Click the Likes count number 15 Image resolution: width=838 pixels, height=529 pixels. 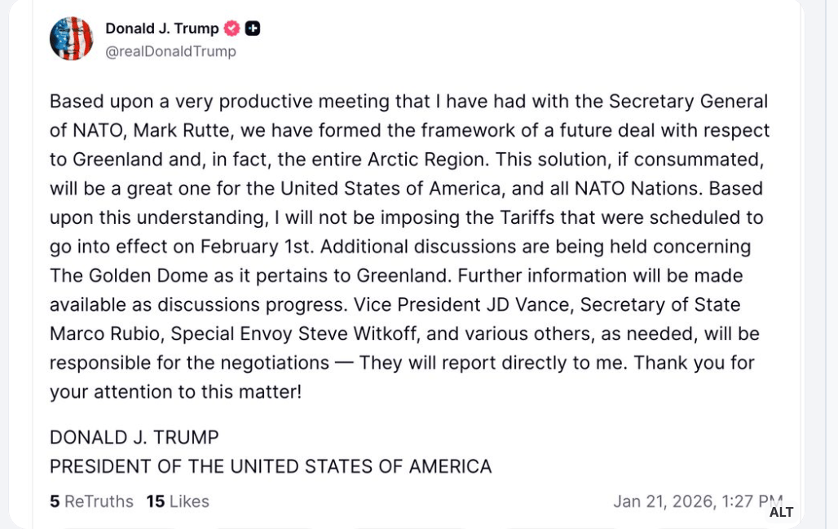point(156,501)
